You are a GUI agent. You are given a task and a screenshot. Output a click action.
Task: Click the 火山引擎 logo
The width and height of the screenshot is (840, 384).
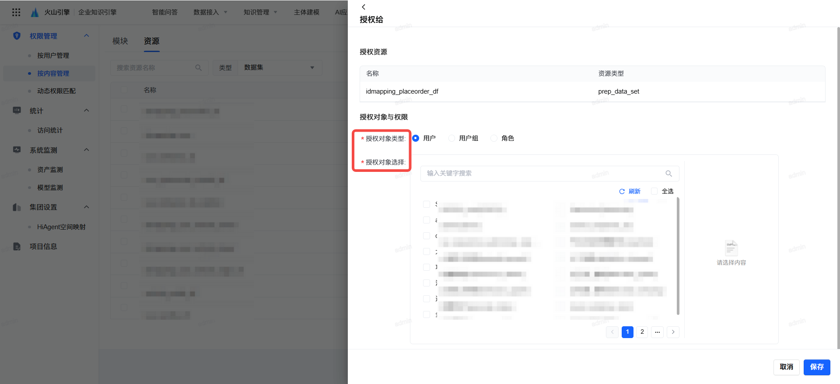35,12
